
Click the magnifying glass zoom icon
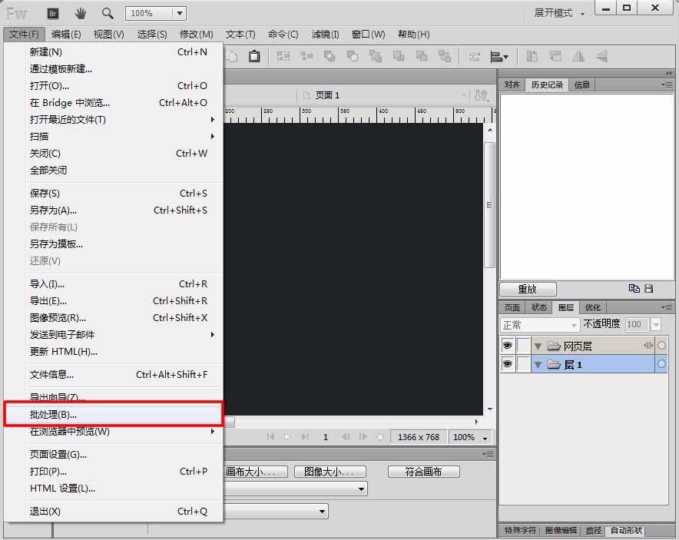coord(108,12)
